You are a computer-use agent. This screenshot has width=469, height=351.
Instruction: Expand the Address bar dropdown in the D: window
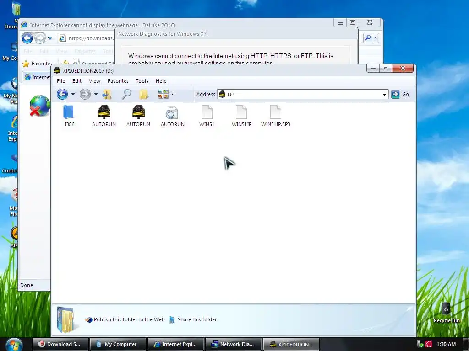tap(384, 94)
